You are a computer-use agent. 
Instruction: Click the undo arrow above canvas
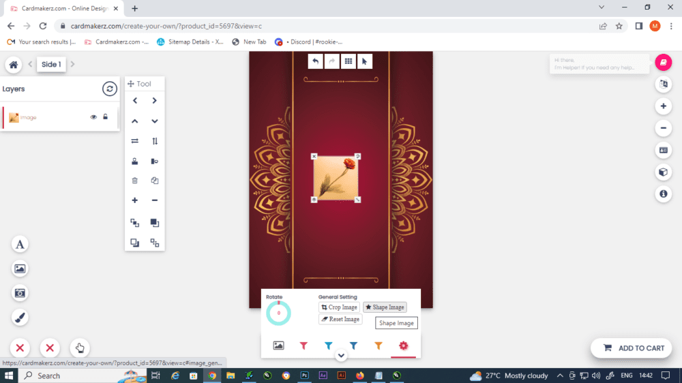click(315, 61)
